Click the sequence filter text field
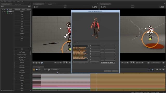166x93 pixels. [x=80, y=46]
